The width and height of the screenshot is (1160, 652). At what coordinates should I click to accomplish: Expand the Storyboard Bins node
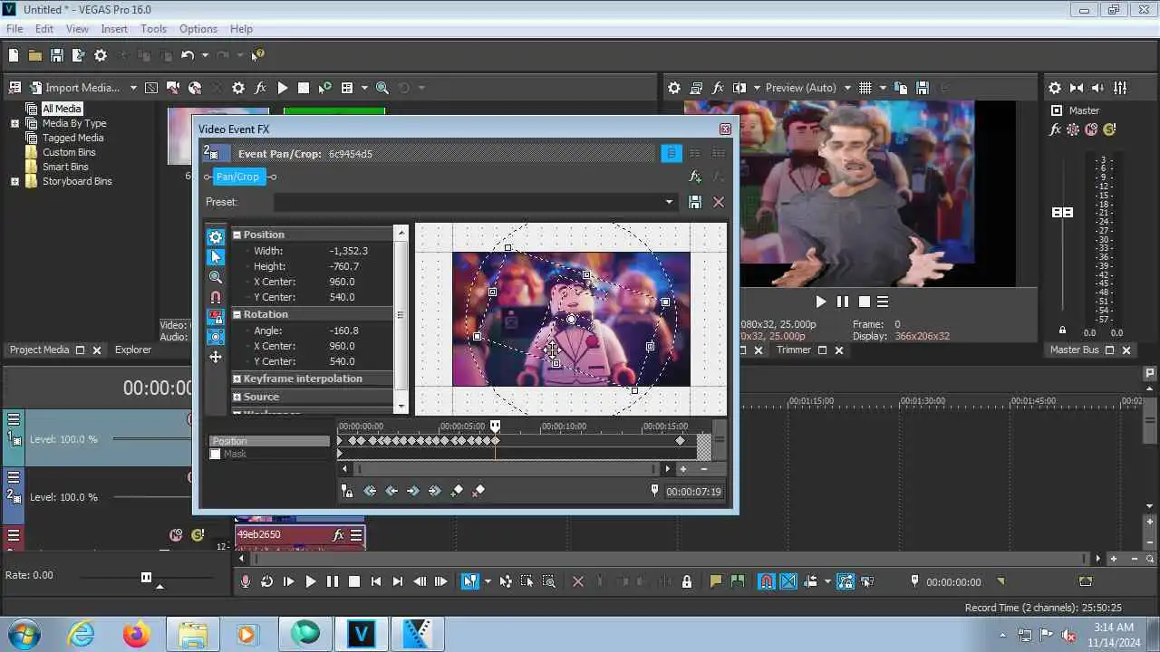tap(14, 181)
